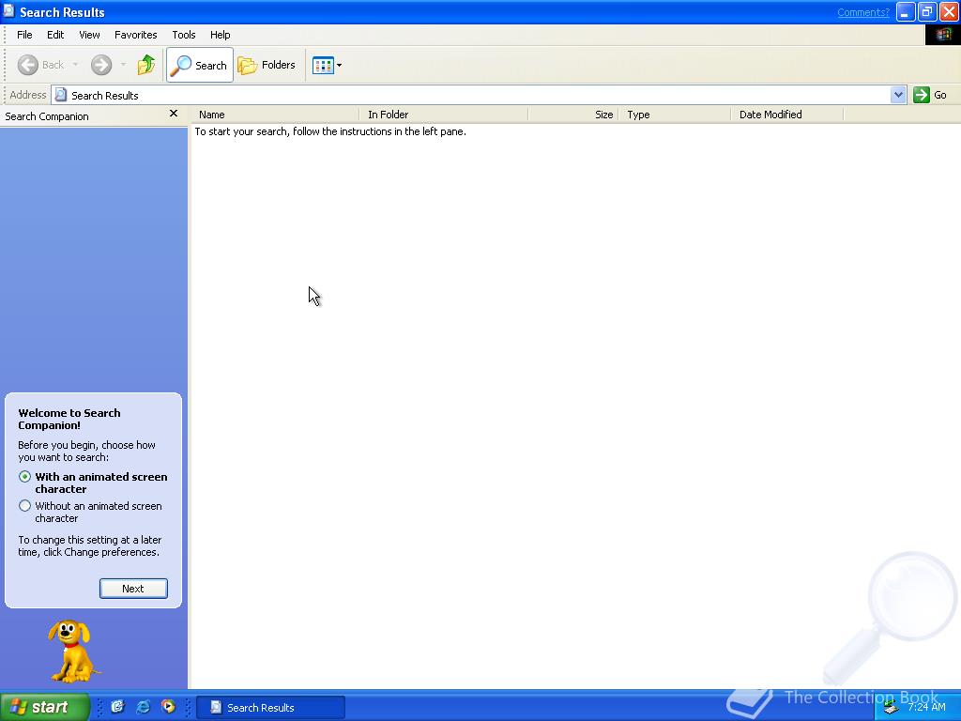
Task: Launch Windows Media Player quick launch icon
Action: click(168, 707)
